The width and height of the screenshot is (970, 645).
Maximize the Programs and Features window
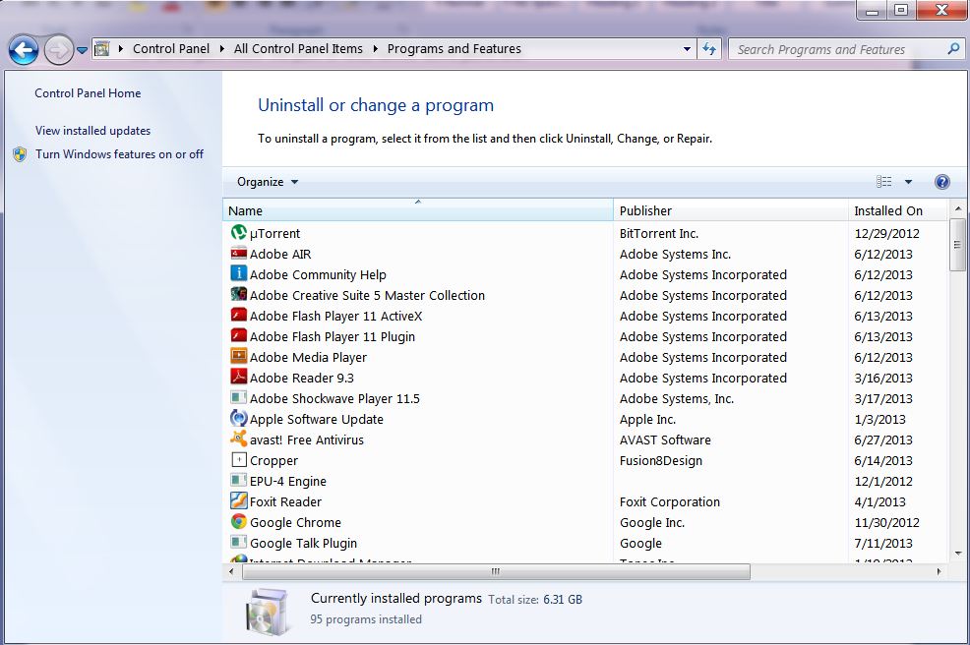(901, 11)
